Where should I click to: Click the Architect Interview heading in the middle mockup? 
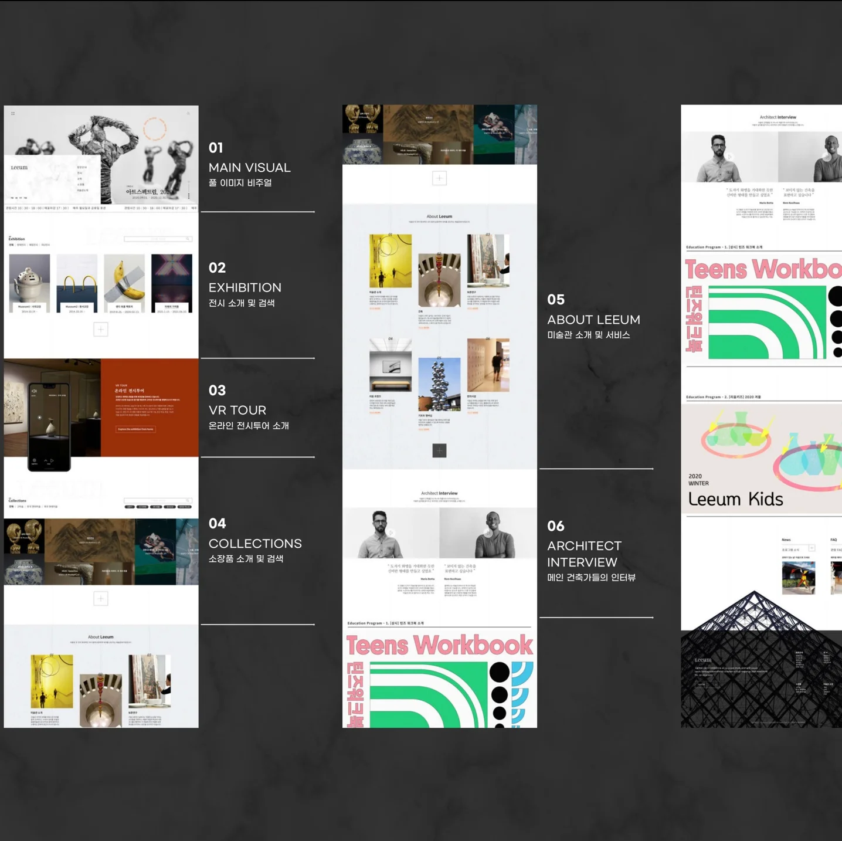point(439,493)
